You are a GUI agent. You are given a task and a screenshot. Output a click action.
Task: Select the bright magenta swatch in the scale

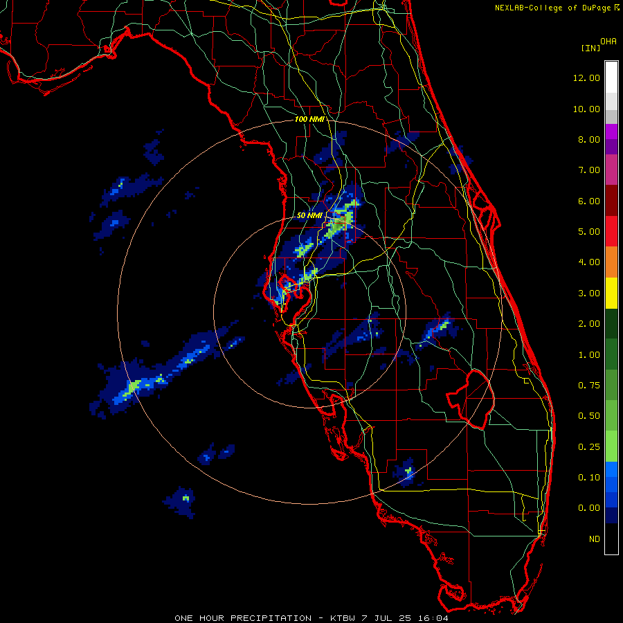click(611, 132)
